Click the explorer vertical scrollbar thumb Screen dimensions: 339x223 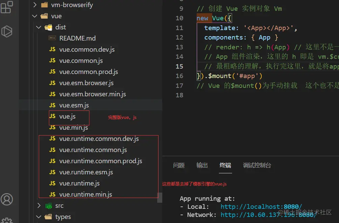160,198
